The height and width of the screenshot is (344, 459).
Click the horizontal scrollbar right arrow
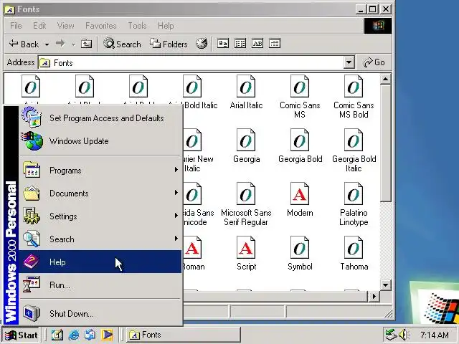(x=374, y=296)
